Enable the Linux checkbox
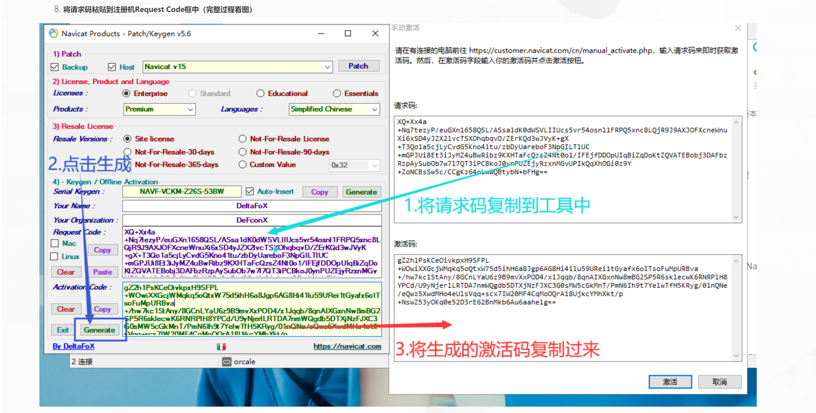816x413 pixels. click(55, 256)
